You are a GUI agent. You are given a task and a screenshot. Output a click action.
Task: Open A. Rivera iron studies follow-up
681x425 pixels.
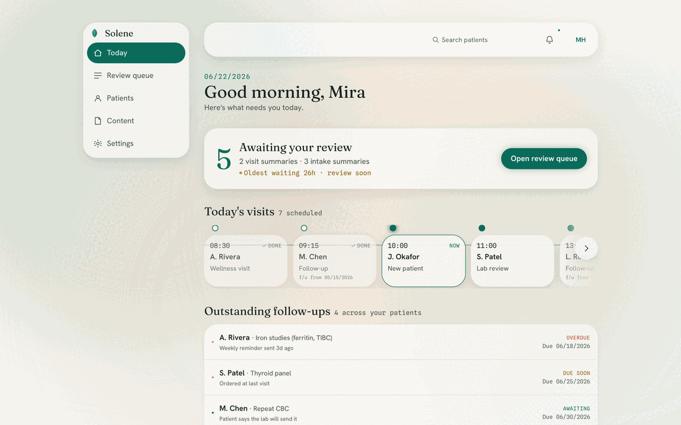401,342
